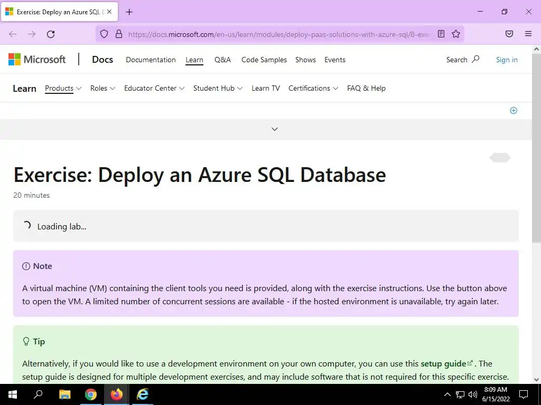Bookmark this page with the star icon
Viewport: 541px width, 405px height.
click(x=456, y=34)
